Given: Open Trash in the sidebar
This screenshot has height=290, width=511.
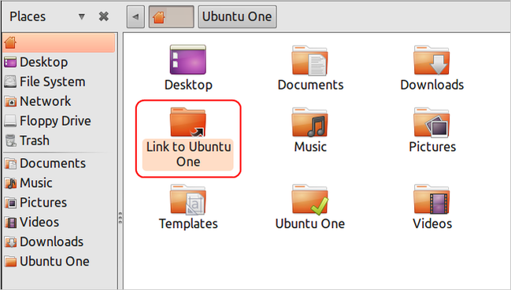Looking at the screenshot, I should (x=59, y=141).
